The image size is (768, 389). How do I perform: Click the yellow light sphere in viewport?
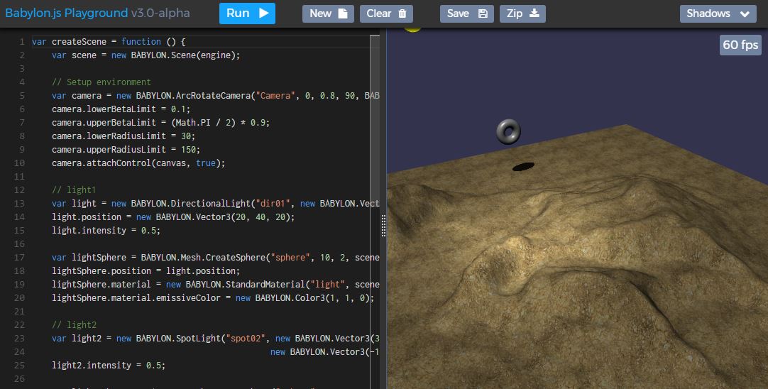tap(413, 29)
